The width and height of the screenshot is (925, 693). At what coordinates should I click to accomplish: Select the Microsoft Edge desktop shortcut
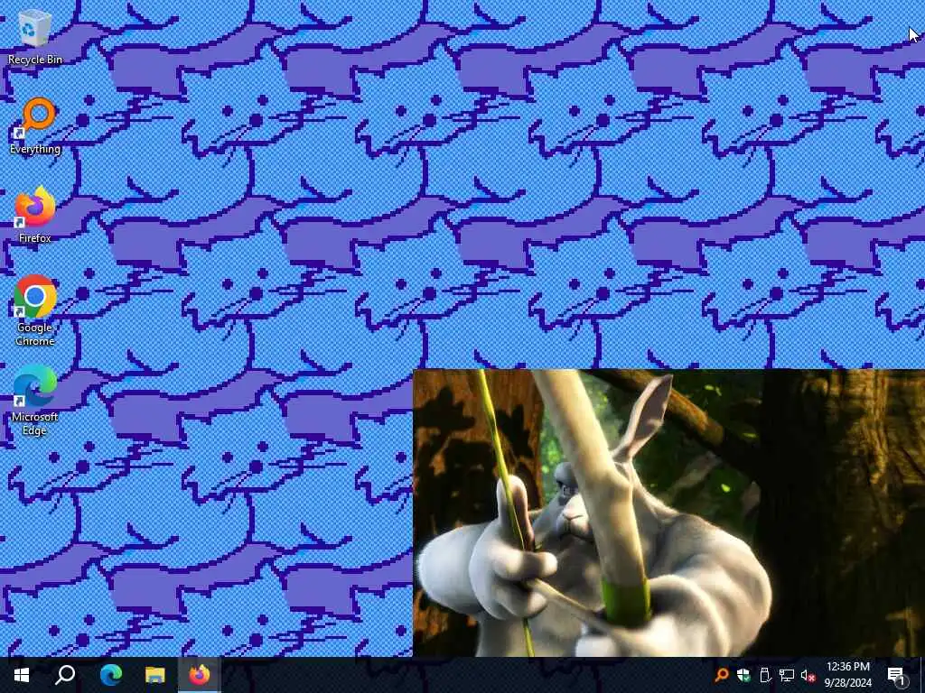pyautogui.click(x=35, y=400)
